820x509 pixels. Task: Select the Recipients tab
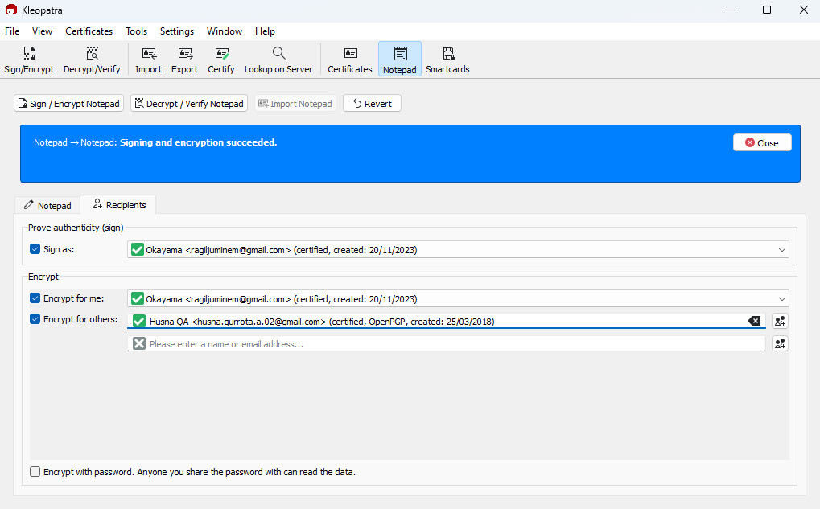click(x=119, y=205)
